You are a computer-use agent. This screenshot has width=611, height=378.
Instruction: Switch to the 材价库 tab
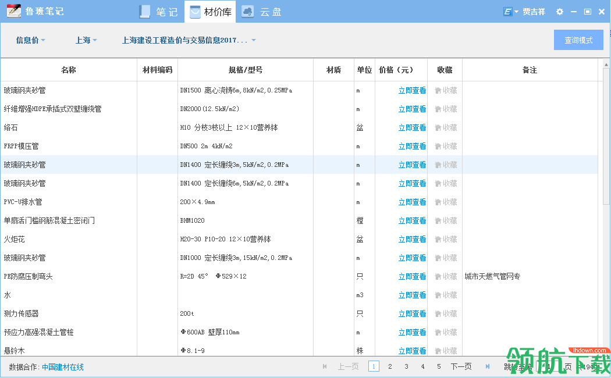click(210, 12)
